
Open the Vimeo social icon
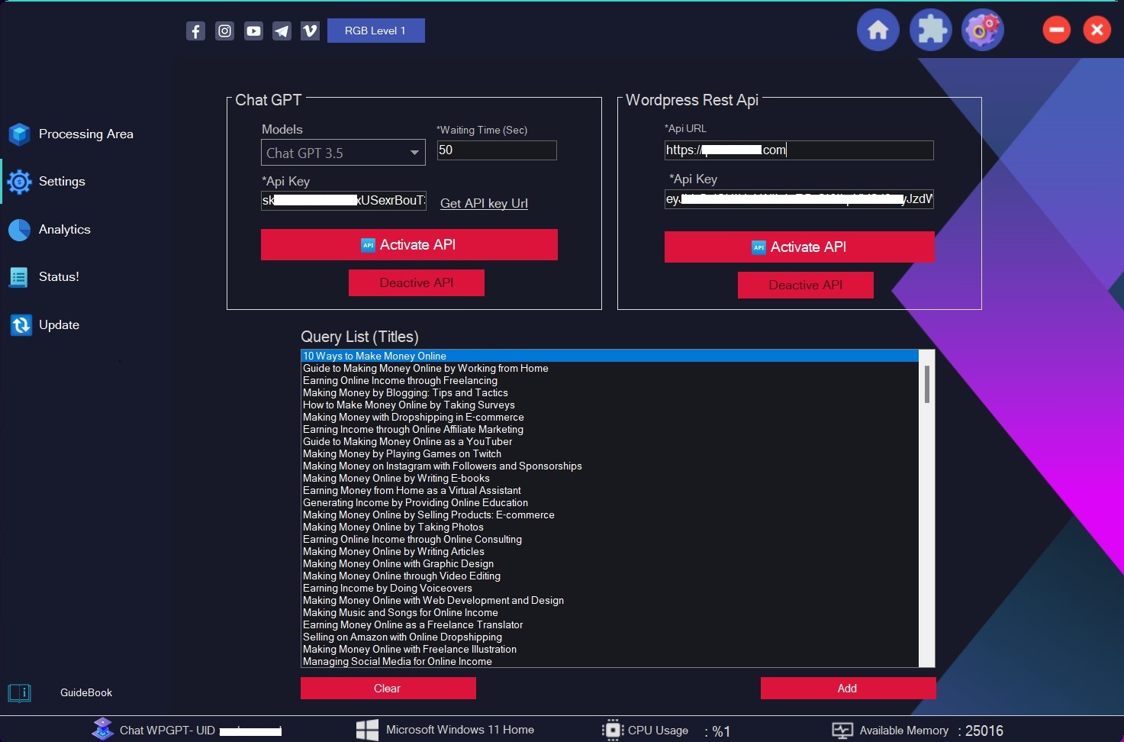[310, 31]
